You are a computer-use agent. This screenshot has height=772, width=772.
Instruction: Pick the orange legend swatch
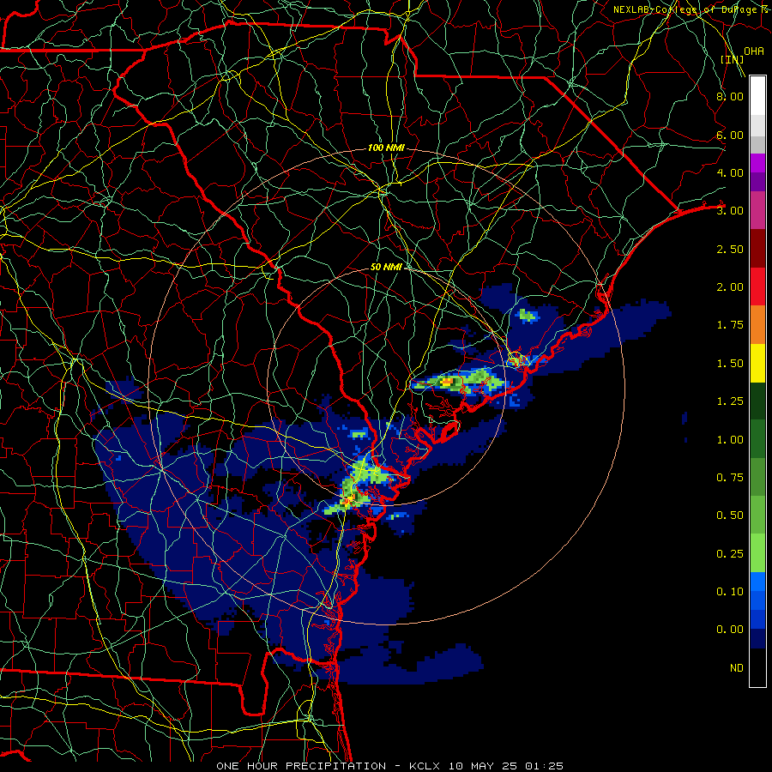(x=757, y=325)
